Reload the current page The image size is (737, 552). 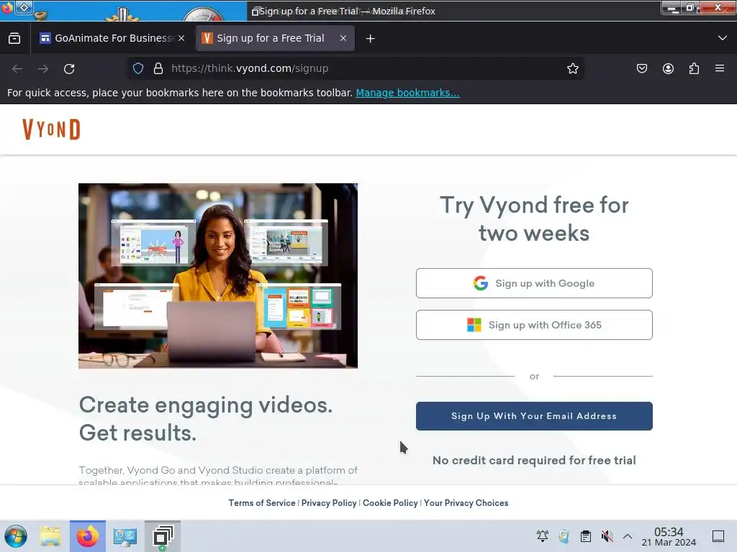[69, 68]
